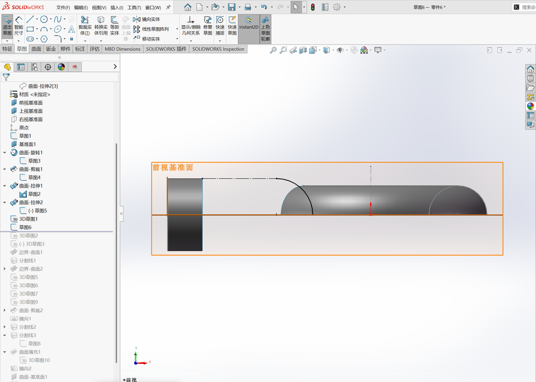The image size is (536, 382).
Task: Toggle Instant2D mode
Action: click(249, 29)
